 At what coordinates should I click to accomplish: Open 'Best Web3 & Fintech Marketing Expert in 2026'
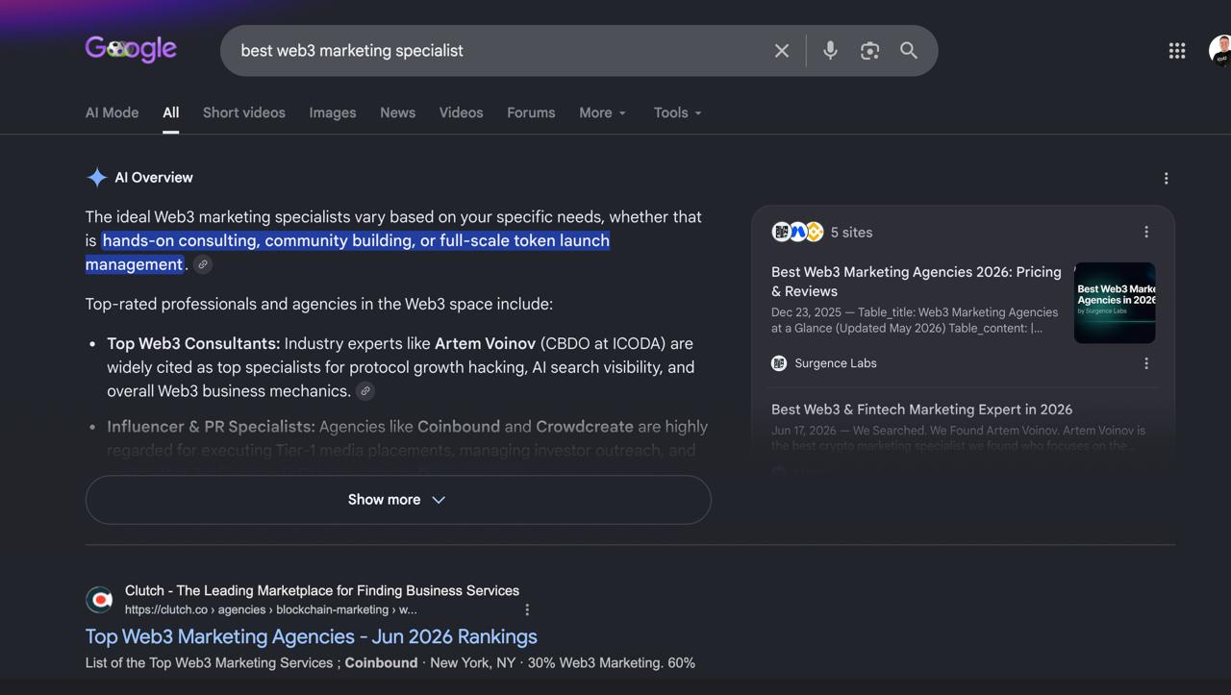click(x=921, y=410)
